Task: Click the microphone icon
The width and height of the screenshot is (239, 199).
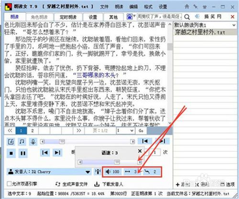Action: click(33, 142)
